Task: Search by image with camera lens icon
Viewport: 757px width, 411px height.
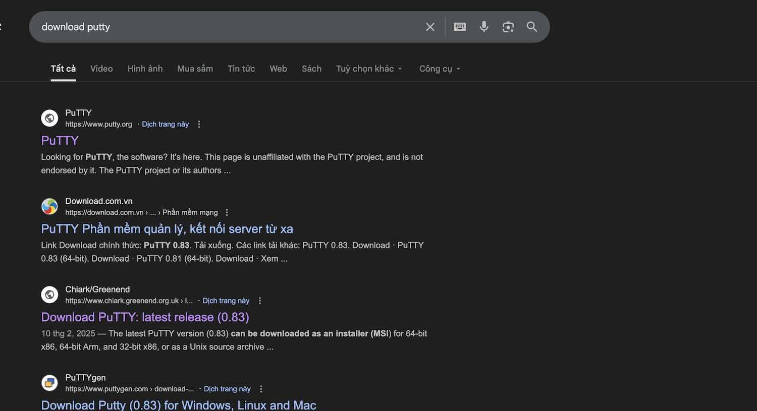Action: [x=508, y=27]
